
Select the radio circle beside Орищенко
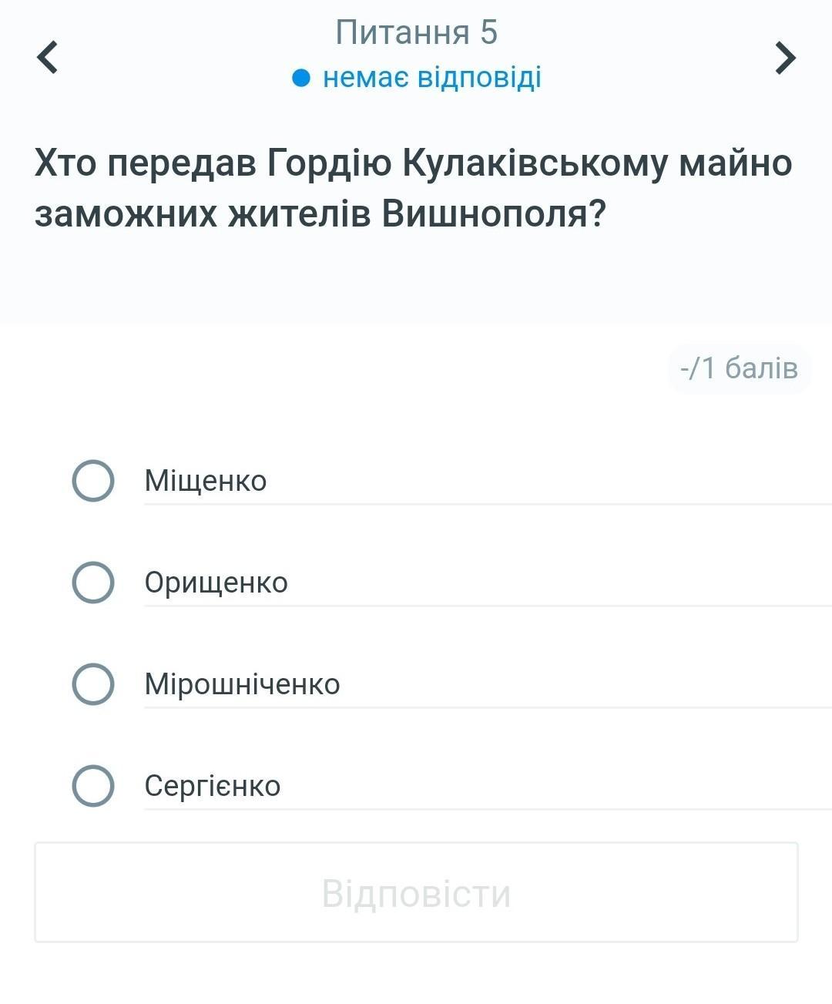point(93,583)
